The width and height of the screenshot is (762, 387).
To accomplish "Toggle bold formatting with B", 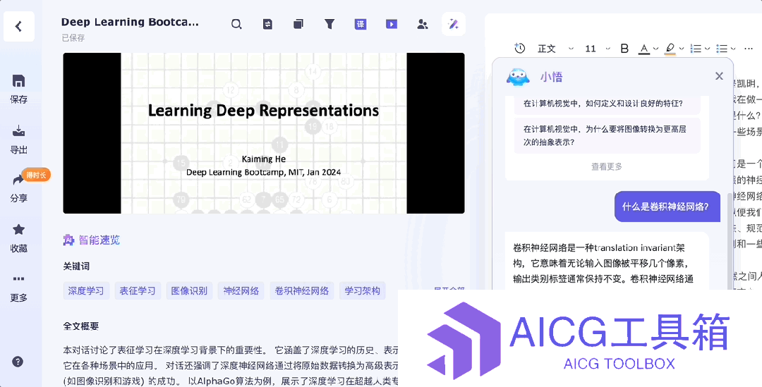I will click(x=624, y=48).
